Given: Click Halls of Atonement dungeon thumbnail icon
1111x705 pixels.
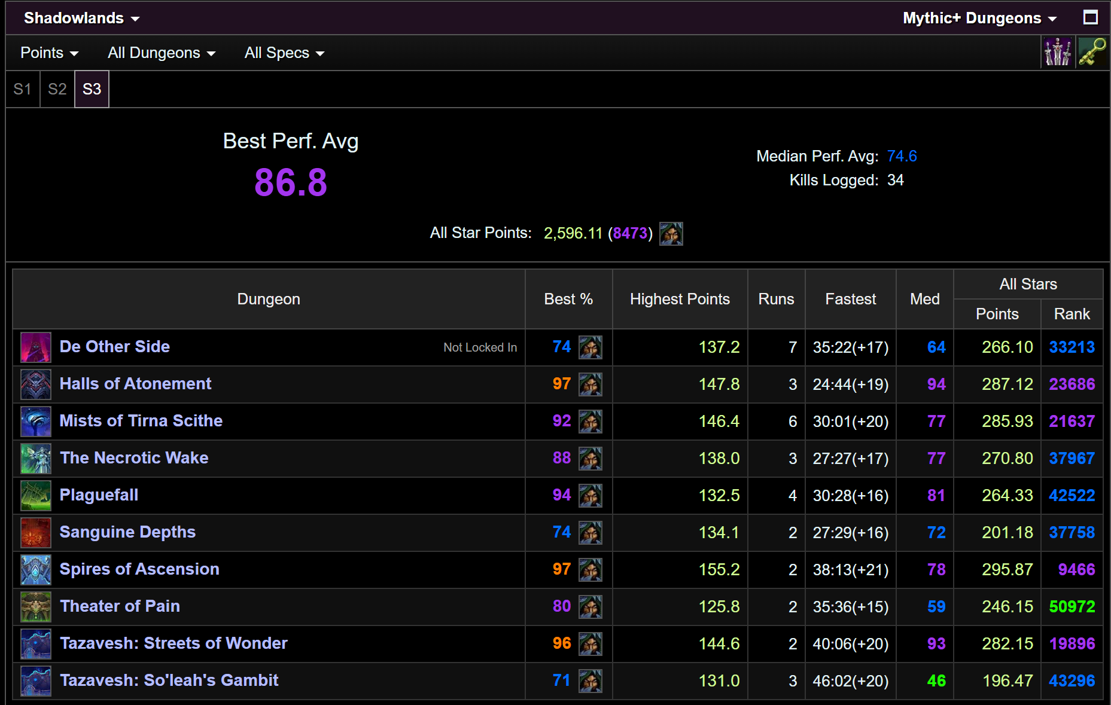Looking at the screenshot, I should pos(36,384).
